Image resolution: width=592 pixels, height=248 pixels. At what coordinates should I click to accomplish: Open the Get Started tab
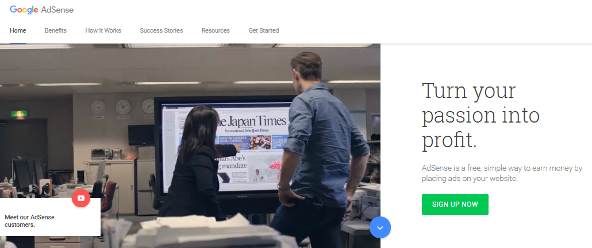(264, 30)
